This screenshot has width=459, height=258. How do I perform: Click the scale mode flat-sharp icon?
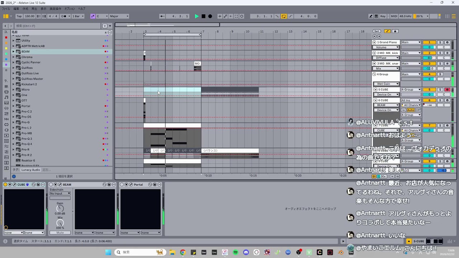93,16
